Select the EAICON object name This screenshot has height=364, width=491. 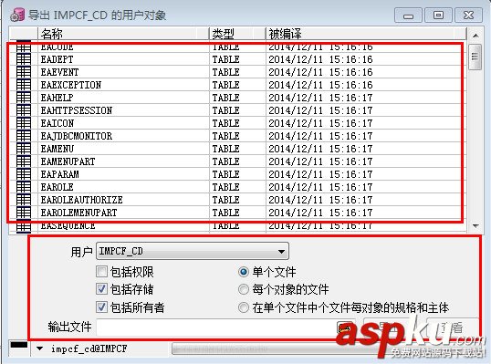[x=57, y=123]
